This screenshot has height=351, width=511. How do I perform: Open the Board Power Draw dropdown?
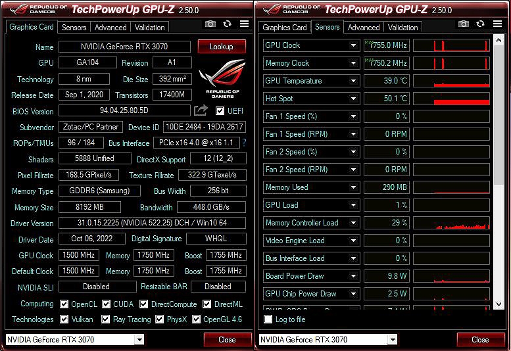click(x=353, y=276)
